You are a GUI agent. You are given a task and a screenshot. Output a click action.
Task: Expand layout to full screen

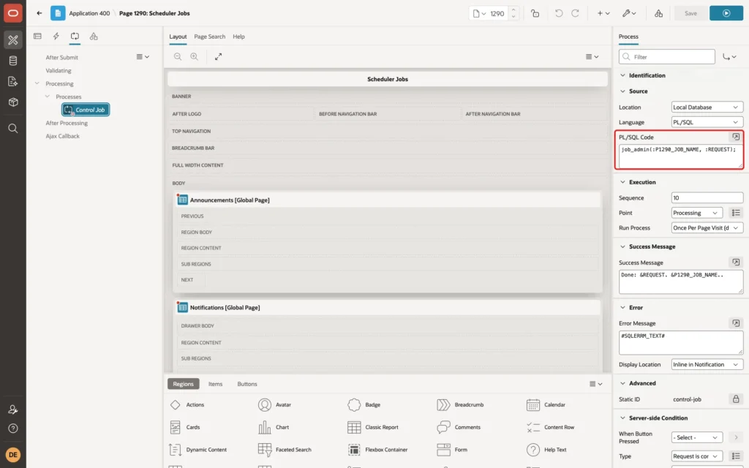coord(218,56)
